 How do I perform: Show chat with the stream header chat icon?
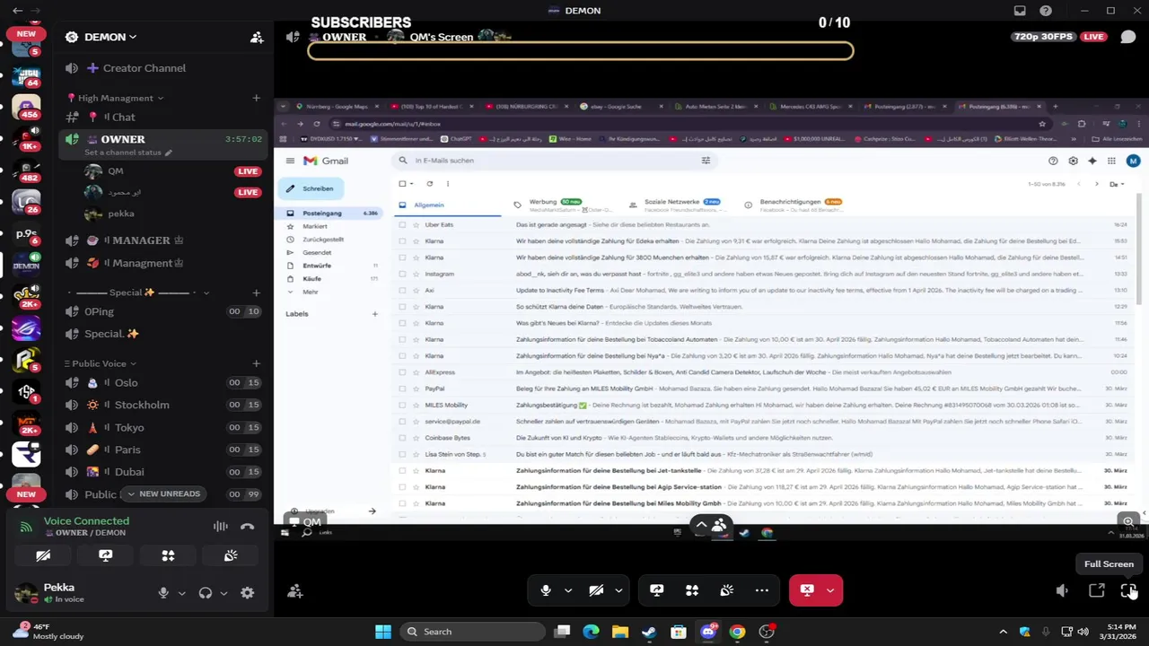tap(1127, 37)
